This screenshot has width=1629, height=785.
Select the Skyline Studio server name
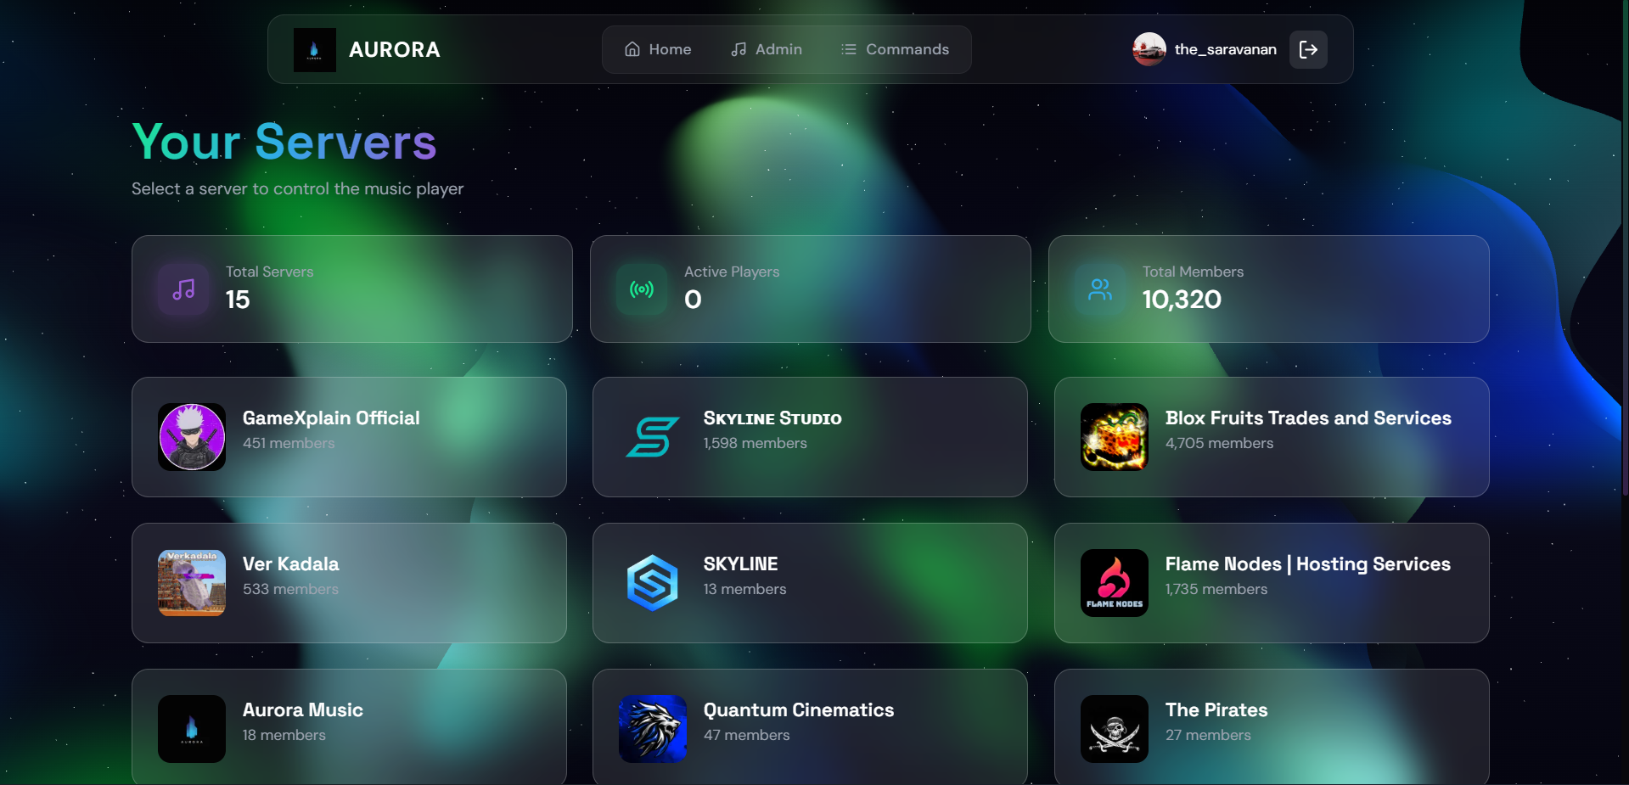pyautogui.click(x=772, y=418)
